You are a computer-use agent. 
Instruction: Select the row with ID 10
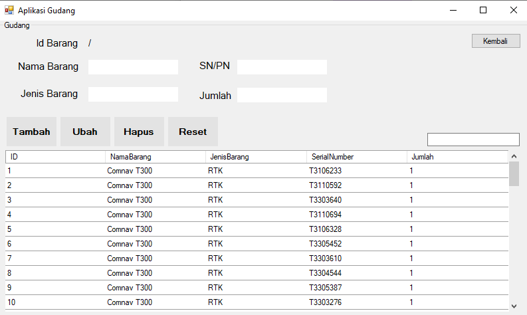pos(257,302)
